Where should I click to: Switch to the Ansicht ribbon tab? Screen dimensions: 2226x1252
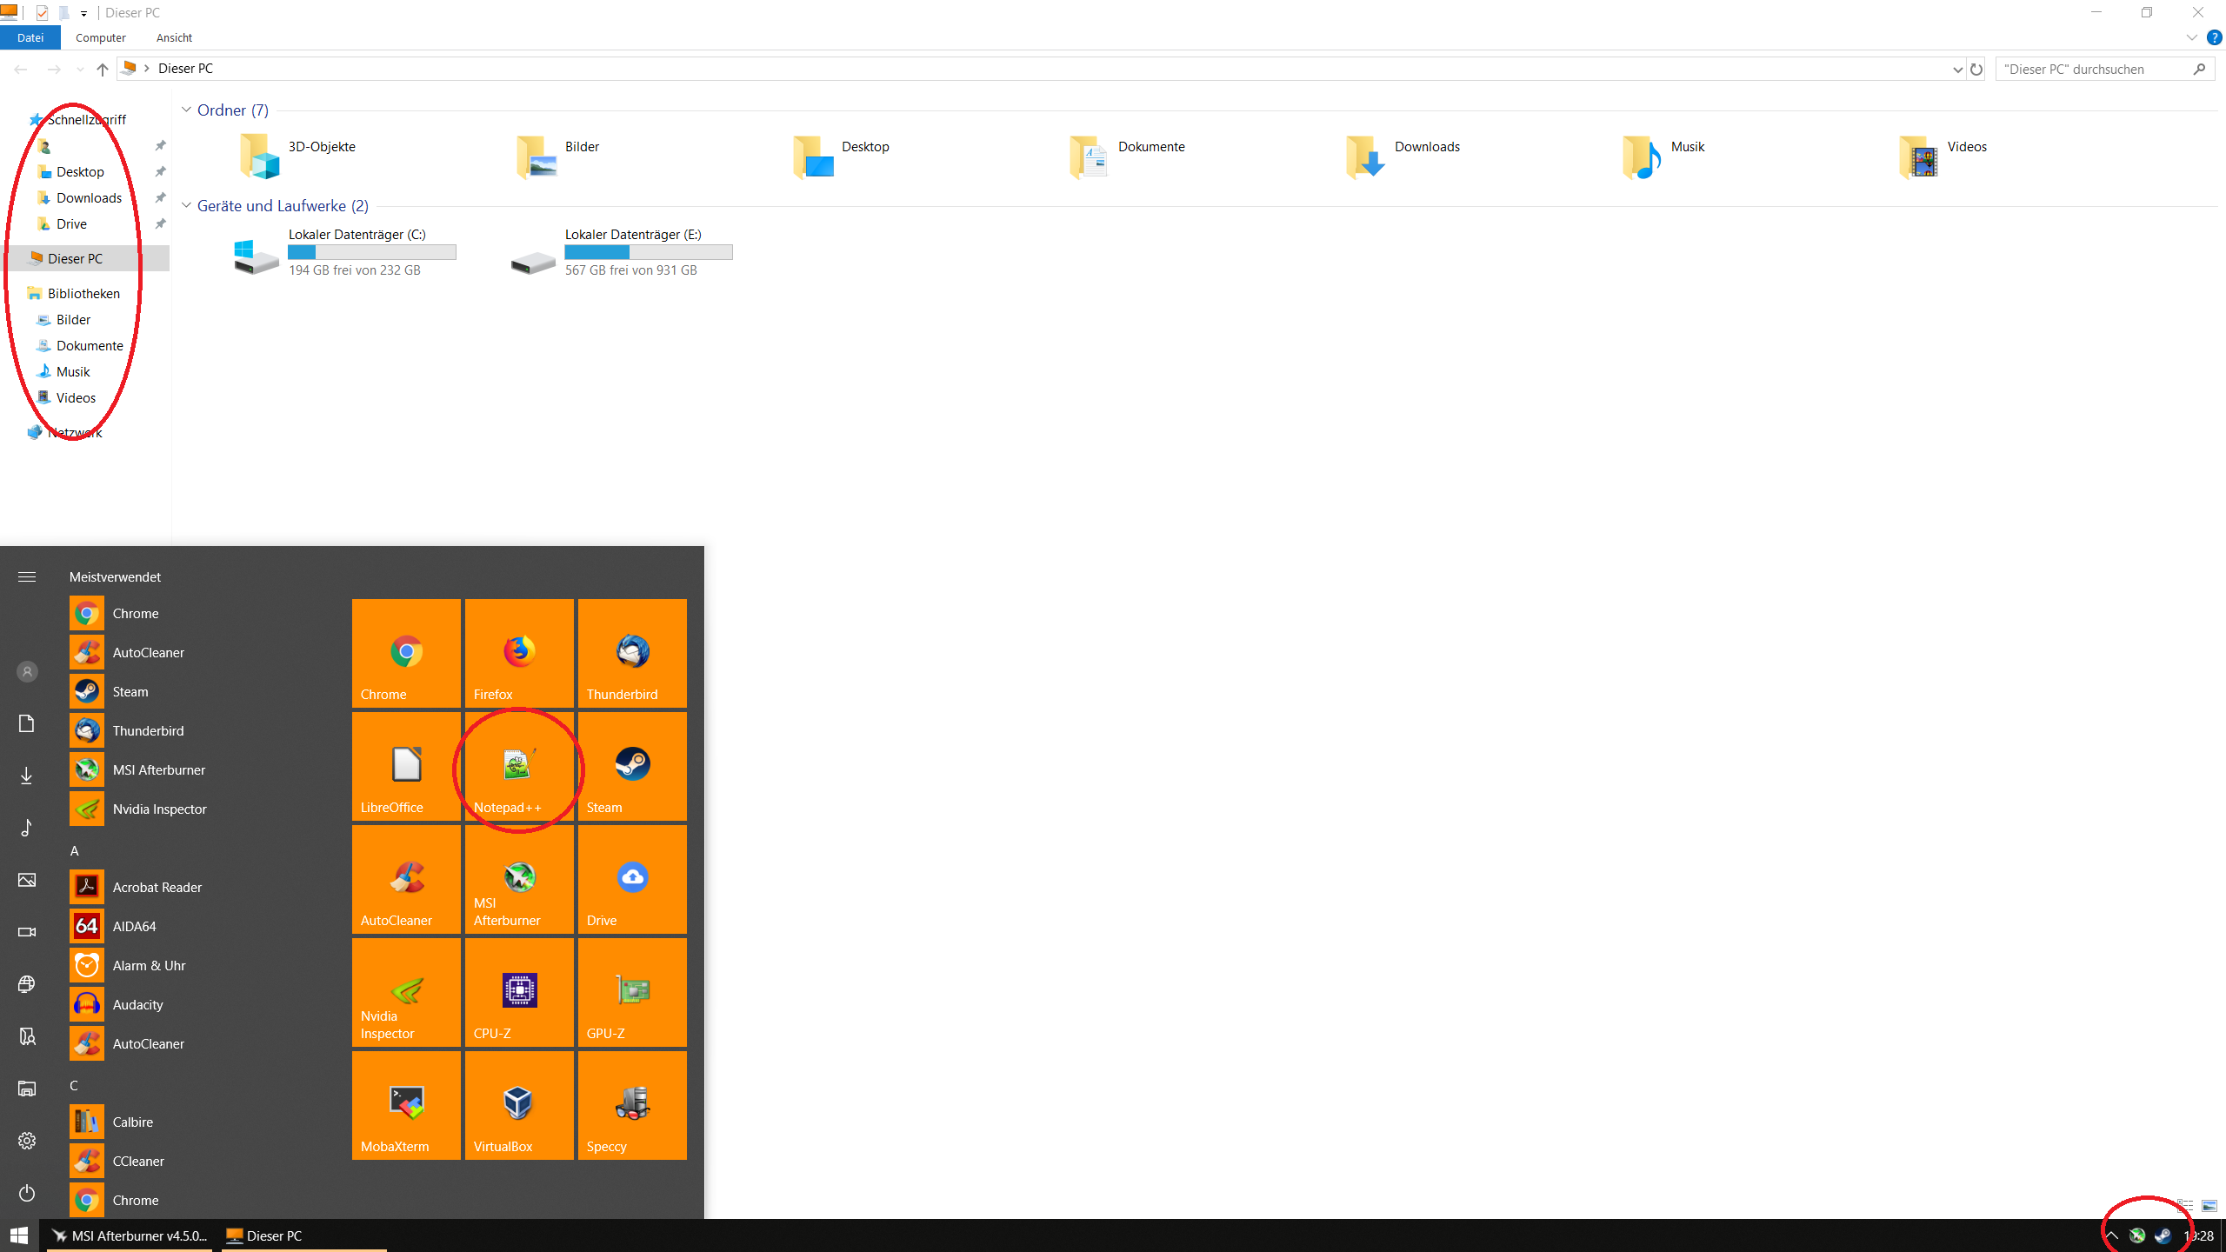click(174, 37)
